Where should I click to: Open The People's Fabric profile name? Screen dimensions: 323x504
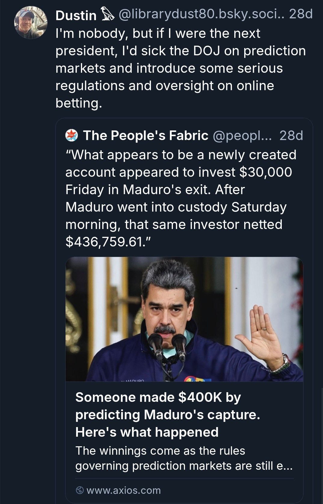click(x=146, y=136)
